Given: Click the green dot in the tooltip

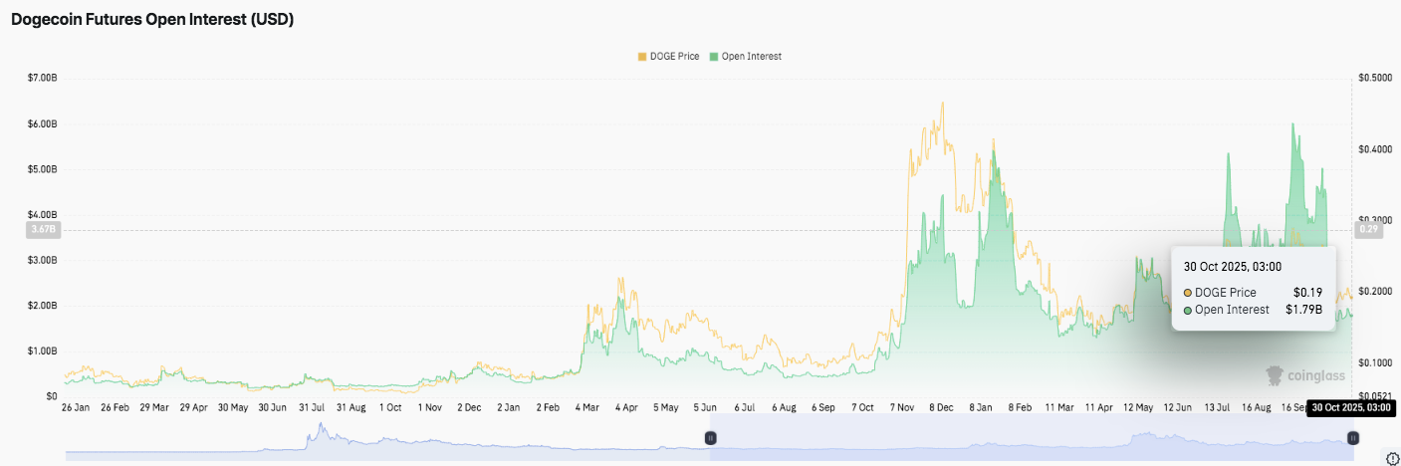Looking at the screenshot, I should pos(1188,310).
